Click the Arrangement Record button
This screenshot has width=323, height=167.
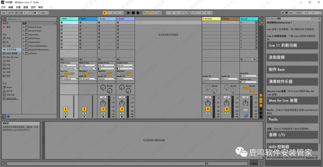[138, 13]
